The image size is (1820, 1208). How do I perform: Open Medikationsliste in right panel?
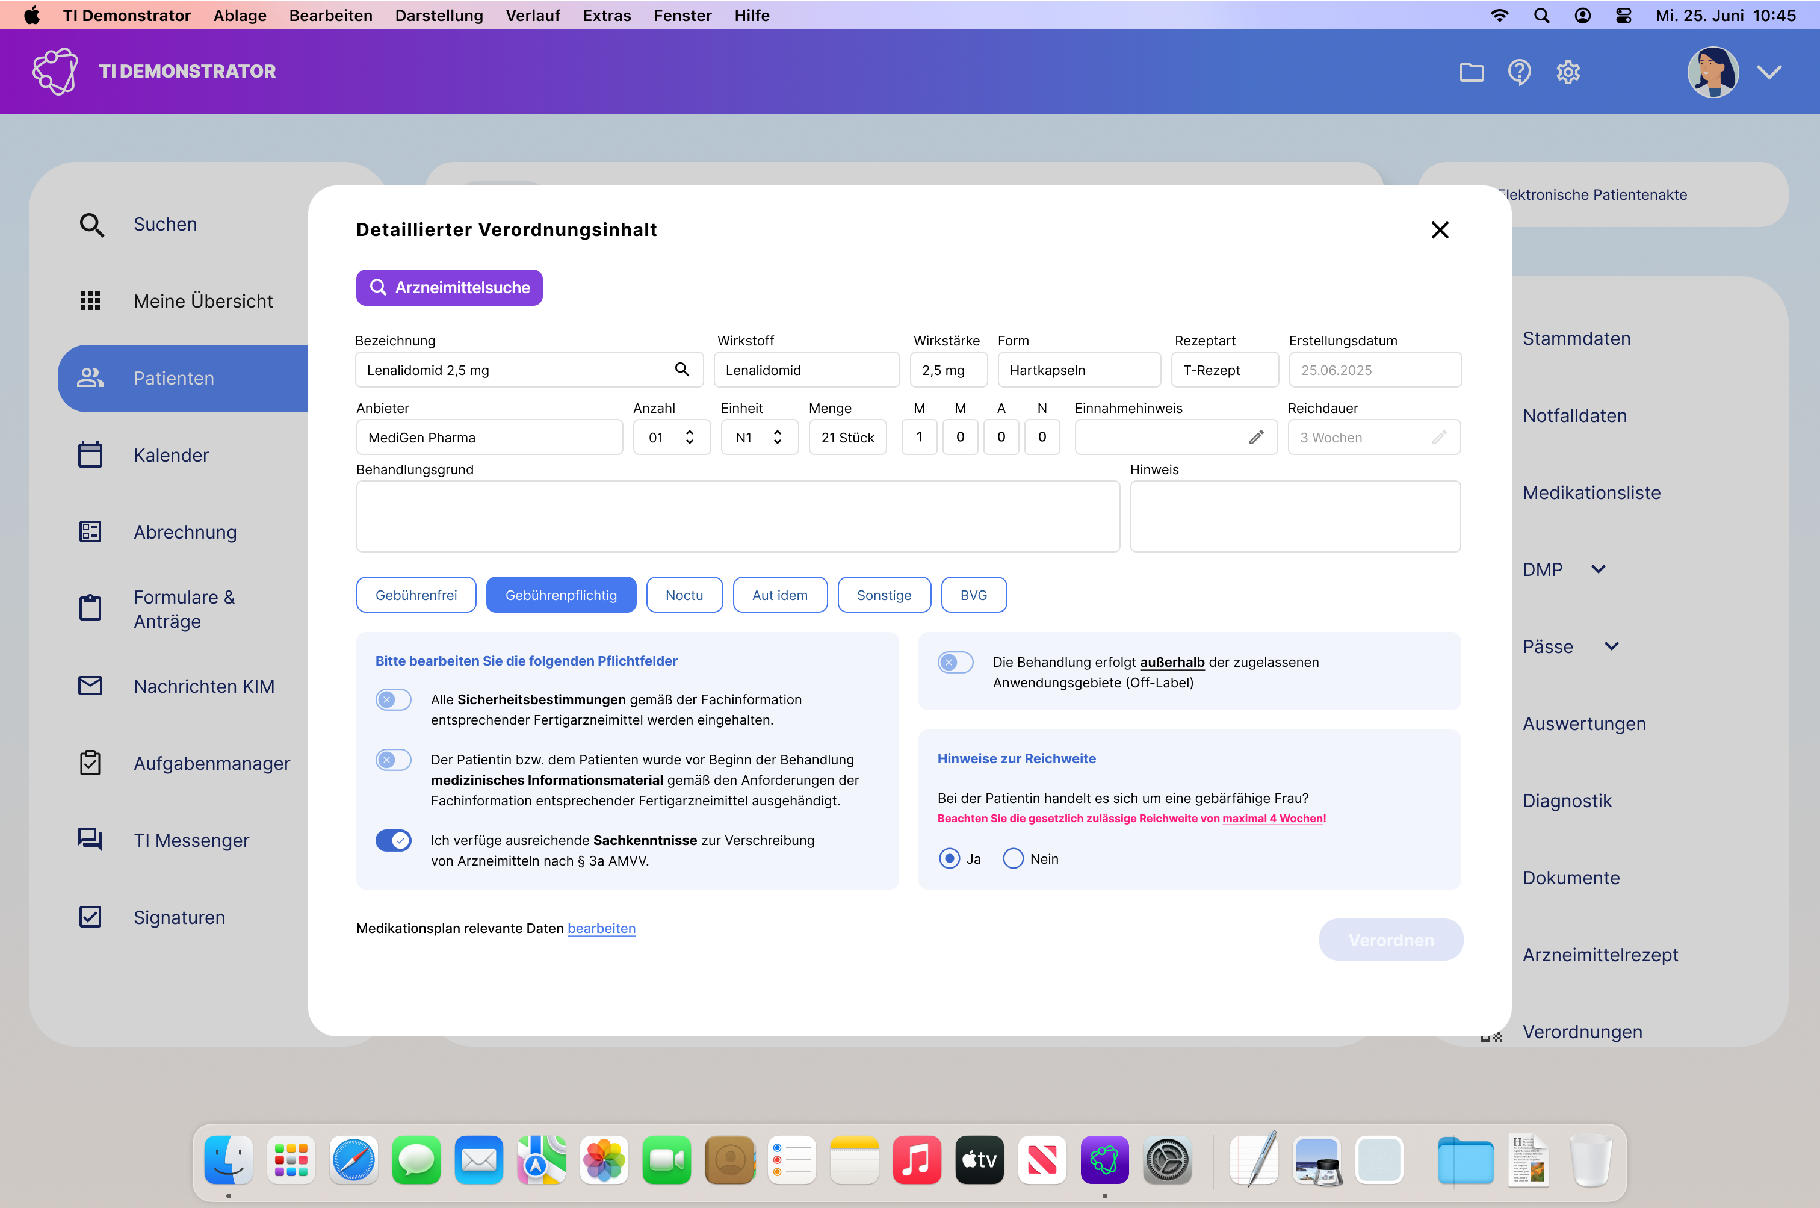tap(1591, 492)
